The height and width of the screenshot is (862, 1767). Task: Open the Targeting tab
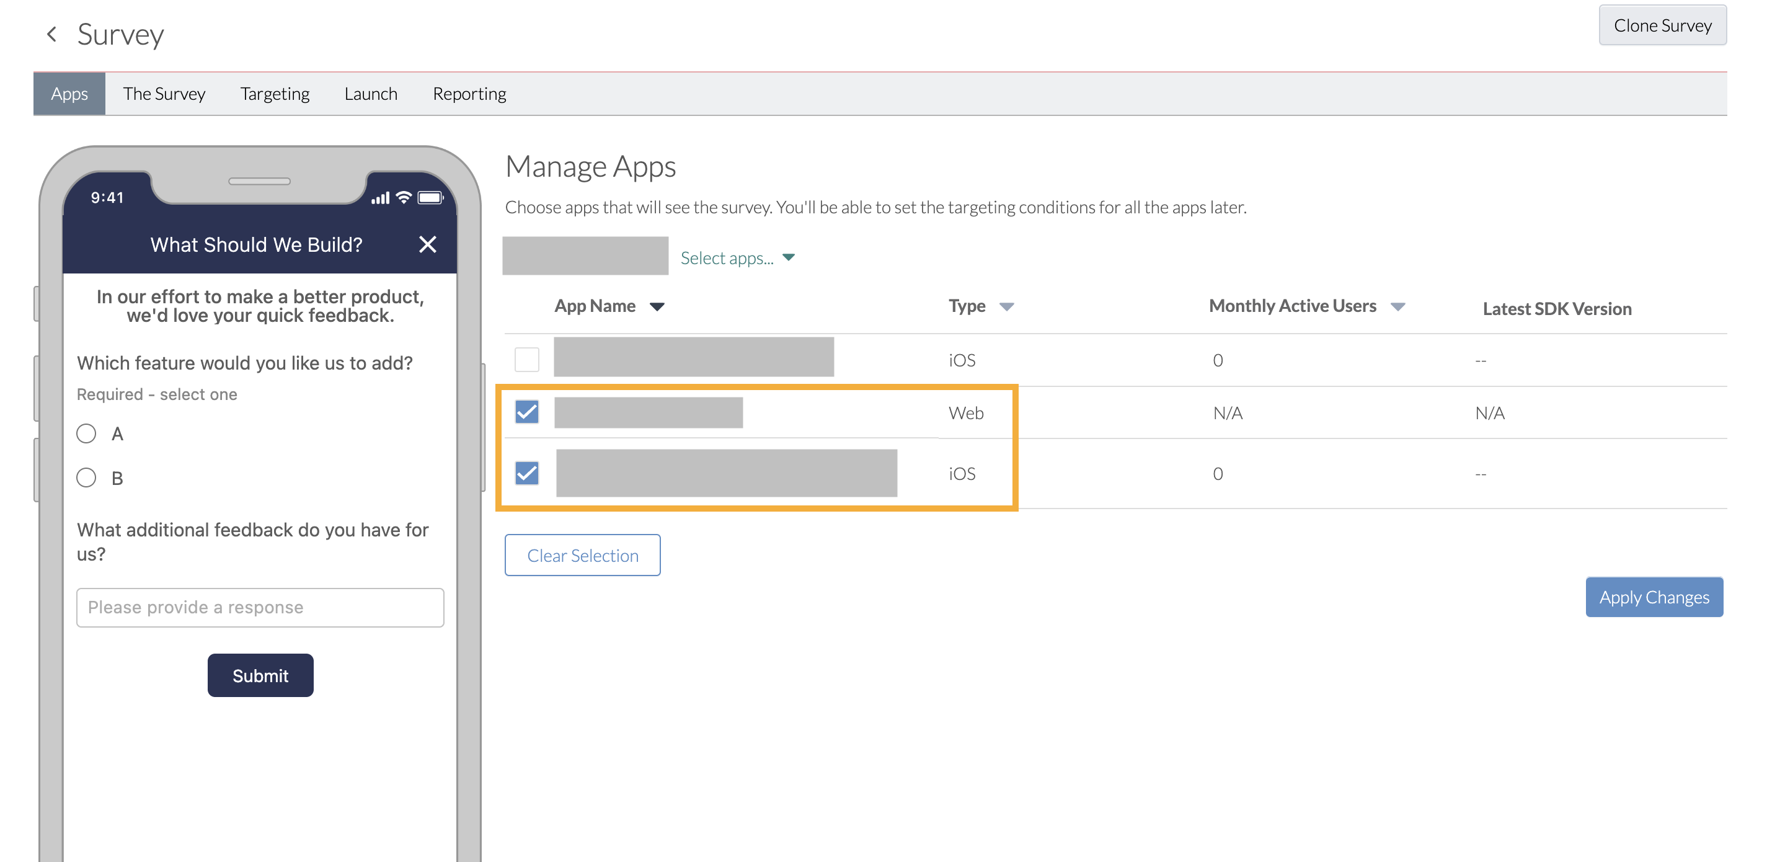pyautogui.click(x=275, y=94)
